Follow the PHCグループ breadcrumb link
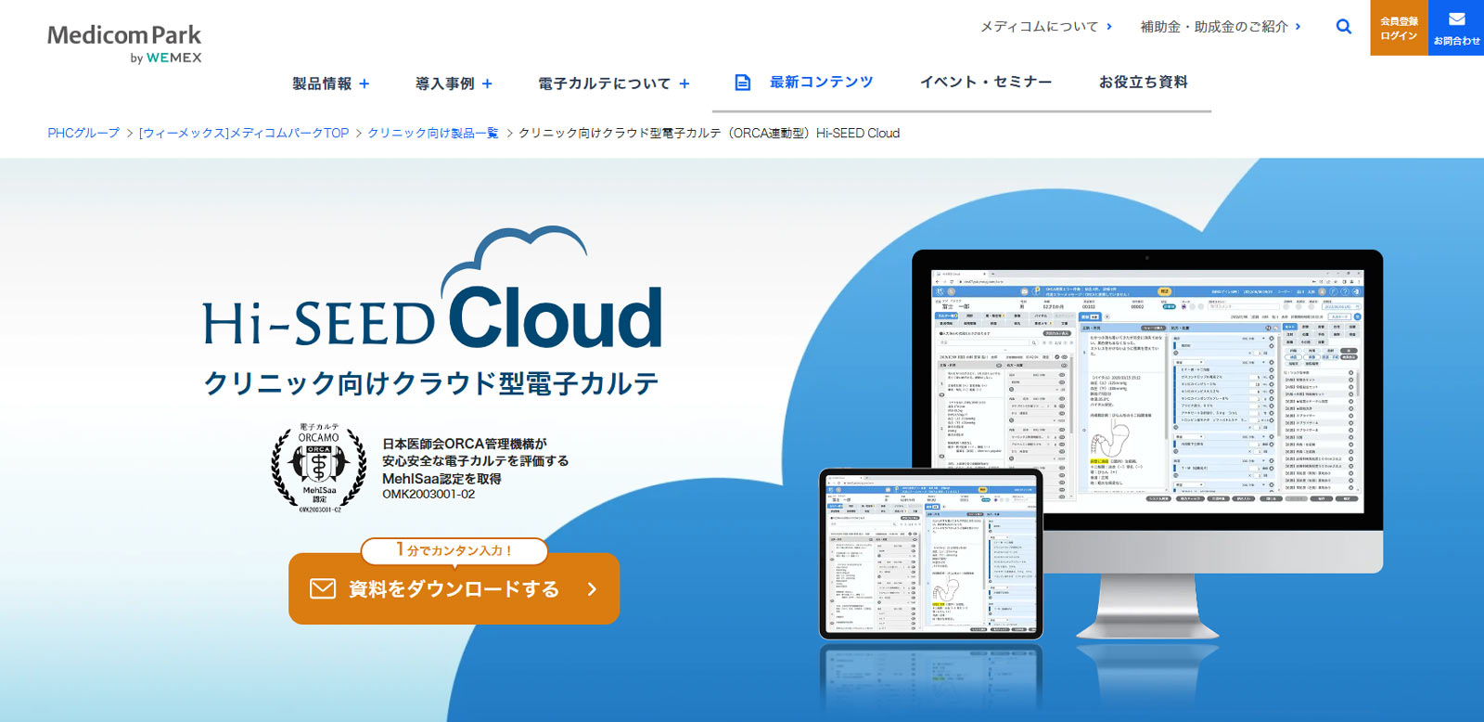This screenshot has height=722, width=1484. (83, 133)
